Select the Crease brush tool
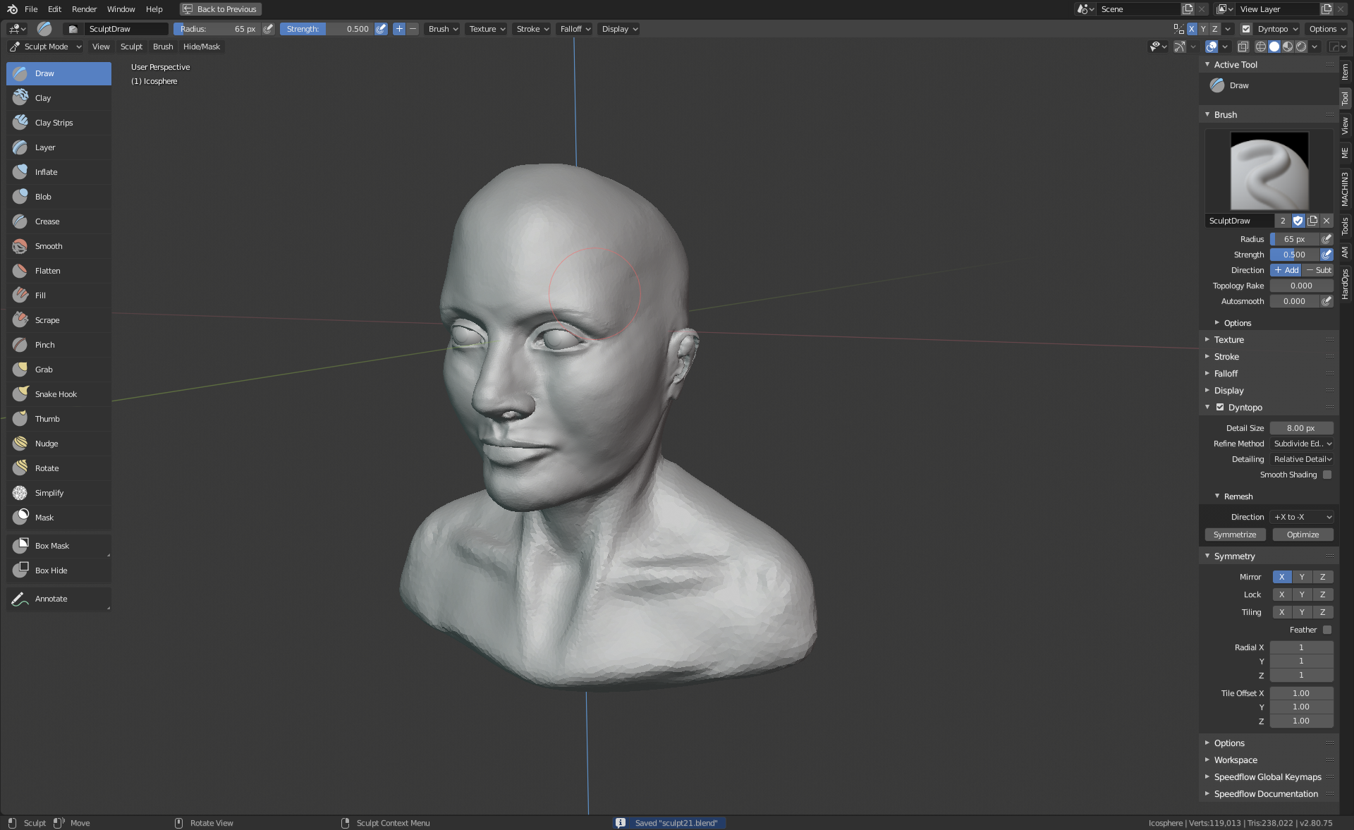1354x830 pixels. 47,221
